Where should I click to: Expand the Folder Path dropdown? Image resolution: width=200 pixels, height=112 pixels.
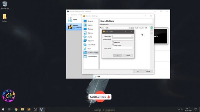[x=132, y=36]
